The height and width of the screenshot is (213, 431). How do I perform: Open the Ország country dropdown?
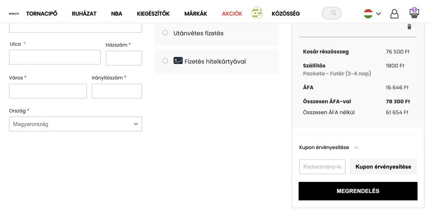pos(76,124)
